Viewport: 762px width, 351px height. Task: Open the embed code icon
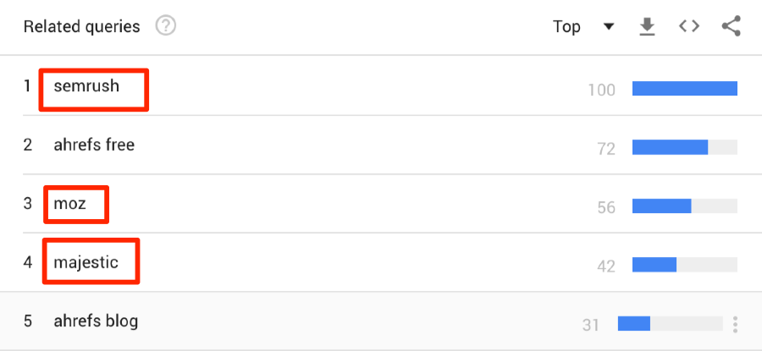click(x=689, y=26)
